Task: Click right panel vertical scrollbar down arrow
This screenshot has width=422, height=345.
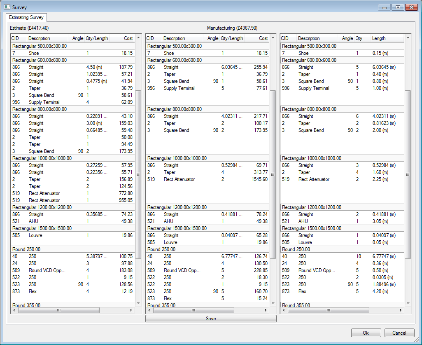Action: coord(408,303)
